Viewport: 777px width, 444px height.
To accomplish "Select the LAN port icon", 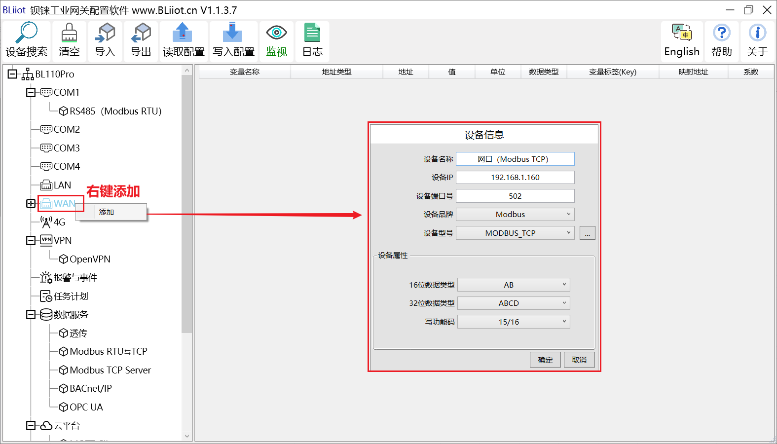I will click(46, 185).
